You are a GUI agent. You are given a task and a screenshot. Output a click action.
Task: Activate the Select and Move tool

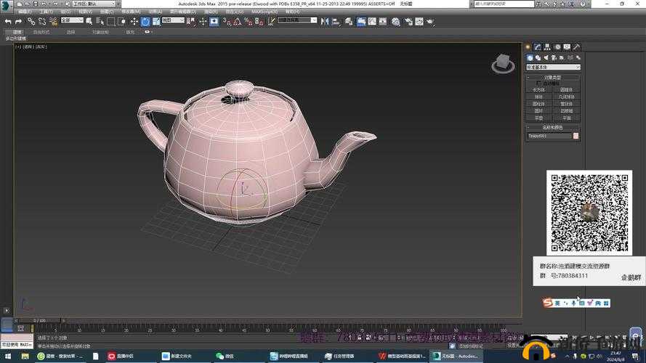(134, 21)
